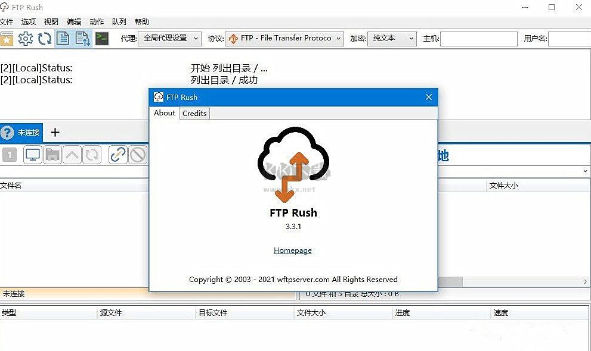Open the transfer queue list icon
The width and height of the screenshot is (591, 351).
[81, 38]
